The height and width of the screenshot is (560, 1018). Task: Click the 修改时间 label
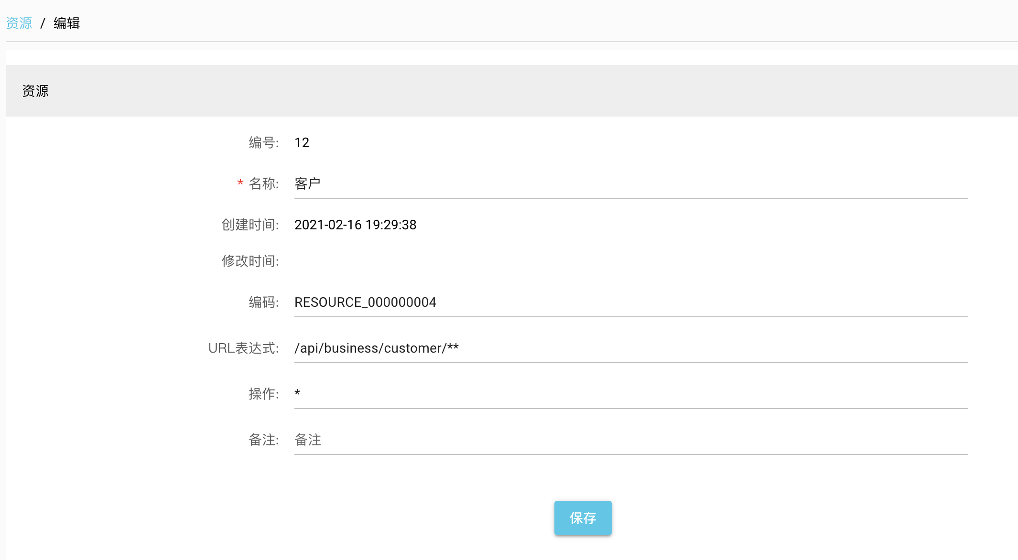[250, 261]
